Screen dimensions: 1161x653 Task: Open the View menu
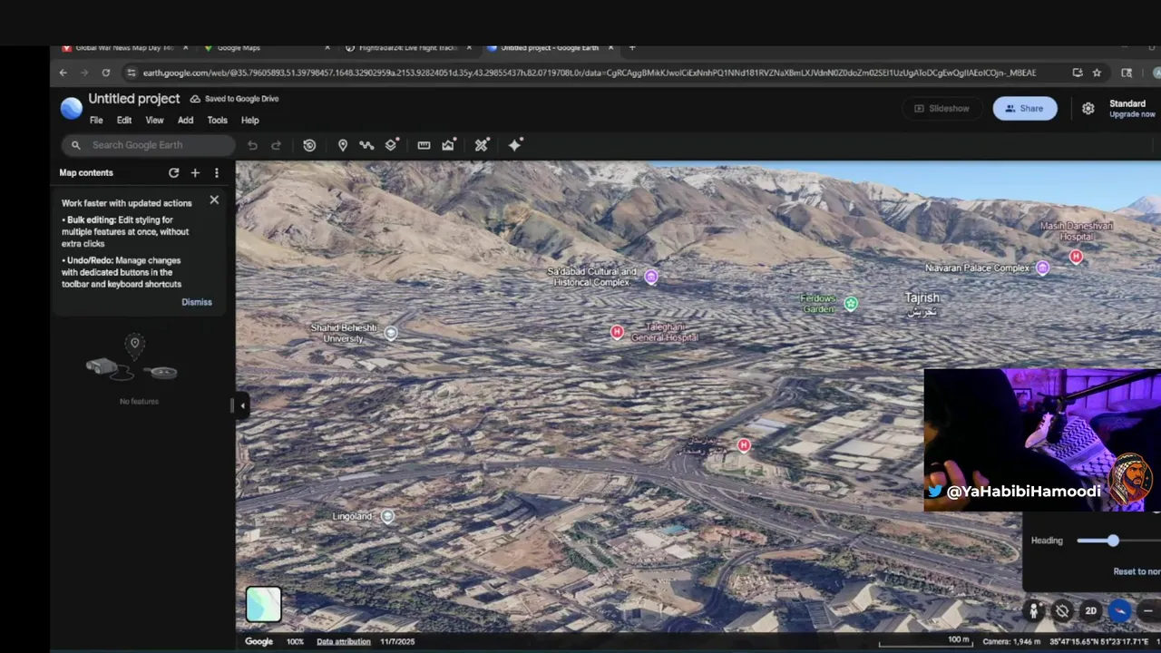[x=155, y=120]
